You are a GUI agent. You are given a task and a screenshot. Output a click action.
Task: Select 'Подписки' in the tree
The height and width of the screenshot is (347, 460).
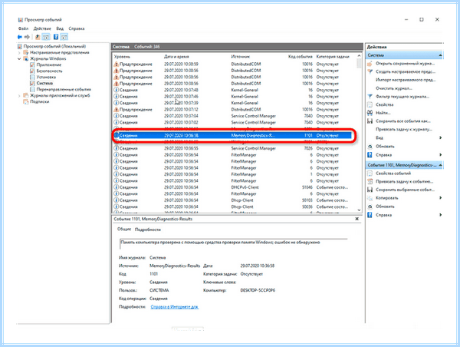coord(40,101)
